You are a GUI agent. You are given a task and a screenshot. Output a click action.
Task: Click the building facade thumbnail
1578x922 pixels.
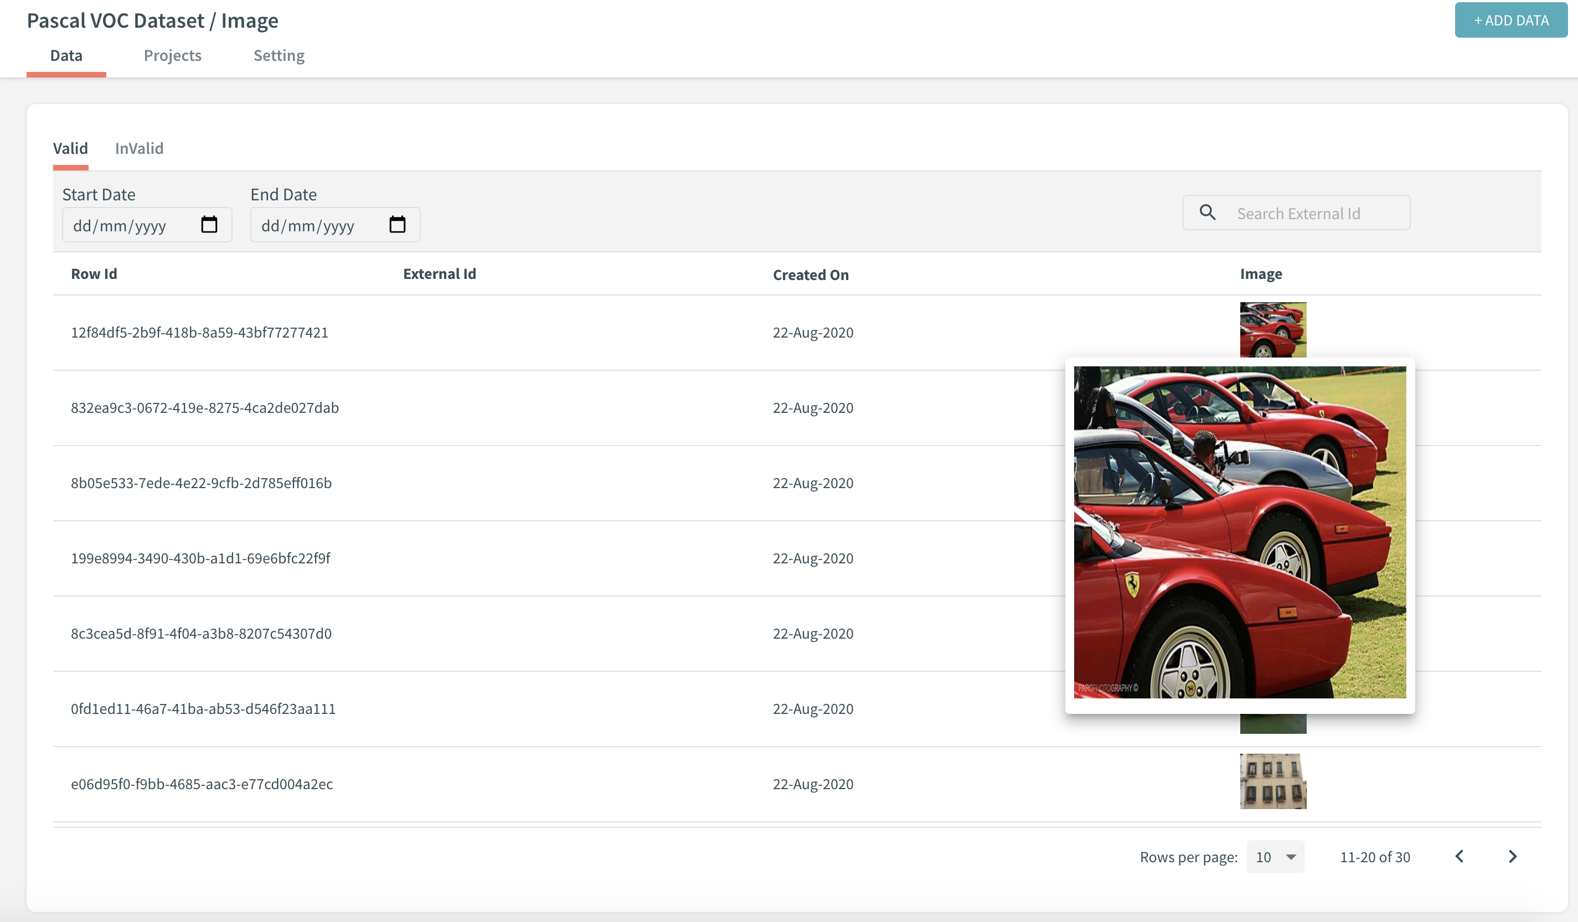click(1272, 781)
